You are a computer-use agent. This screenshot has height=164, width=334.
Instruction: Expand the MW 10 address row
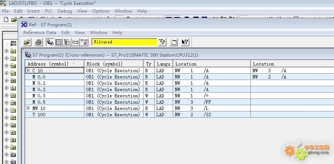(28, 108)
